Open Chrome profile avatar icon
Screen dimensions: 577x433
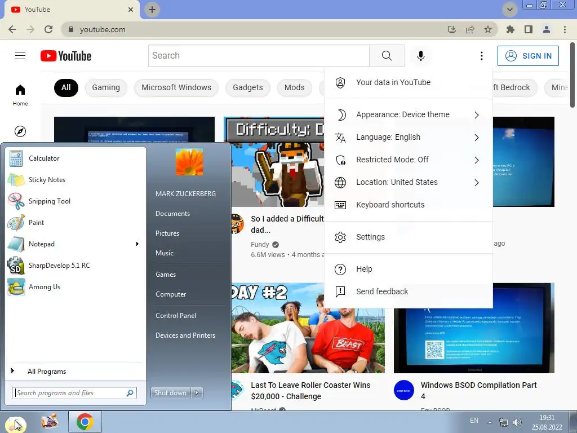[547, 29]
